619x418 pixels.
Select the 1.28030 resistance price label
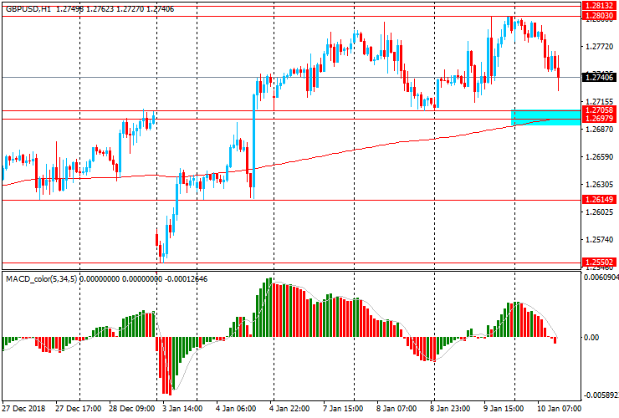[599, 15]
